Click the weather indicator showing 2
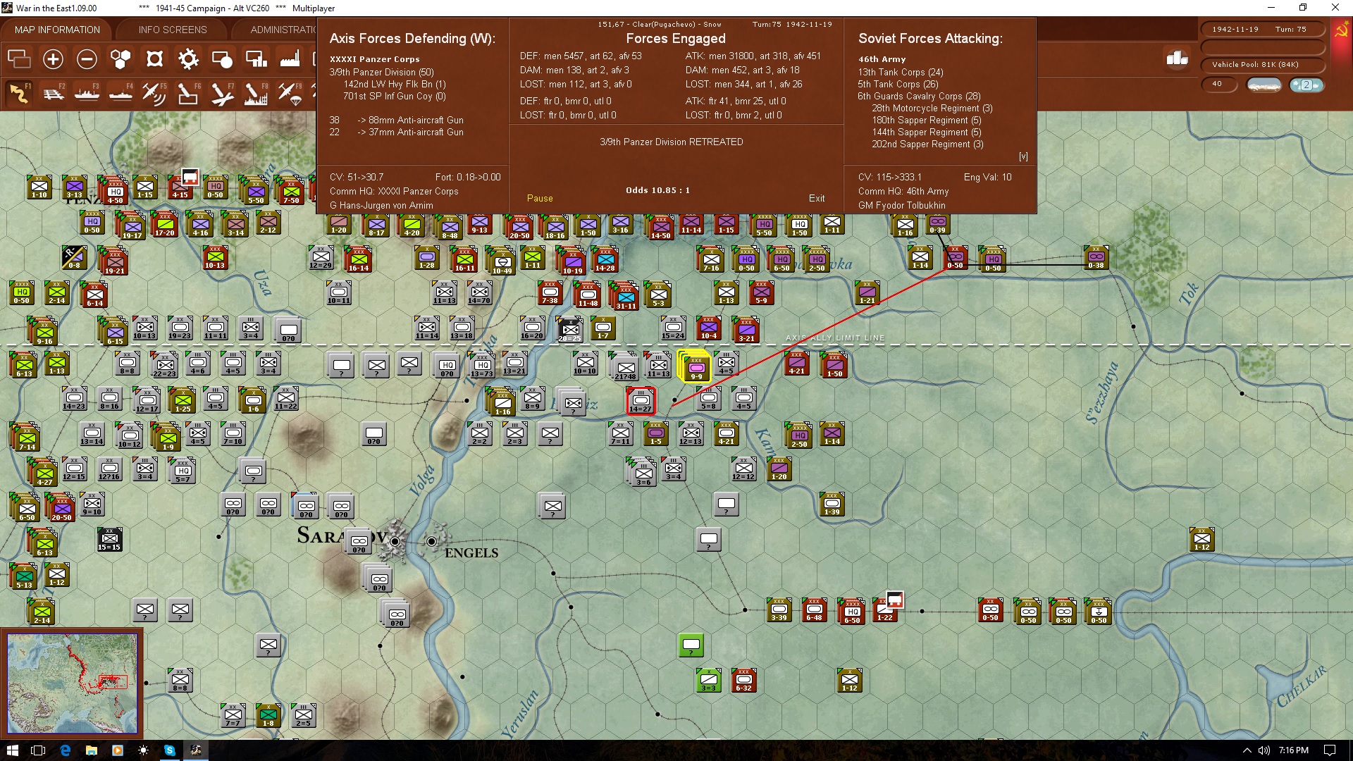Viewport: 1353px width, 761px height. click(1306, 85)
